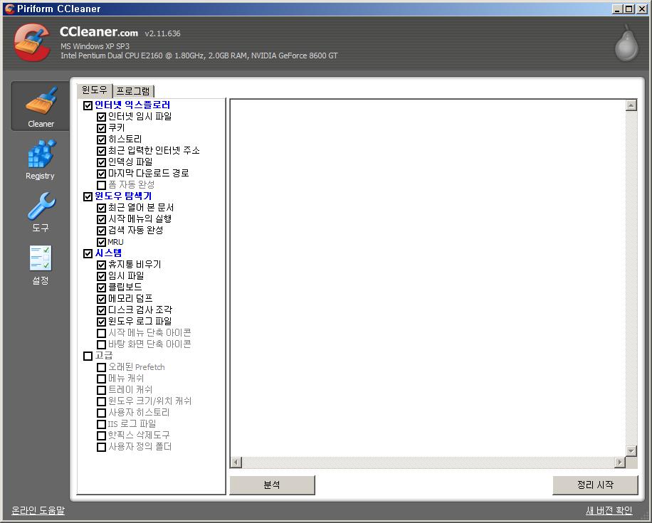The width and height of the screenshot is (652, 523).
Task: Uncheck the 인터넷 익스플로러 group checkbox
Action: pyautogui.click(x=88, y=105)
